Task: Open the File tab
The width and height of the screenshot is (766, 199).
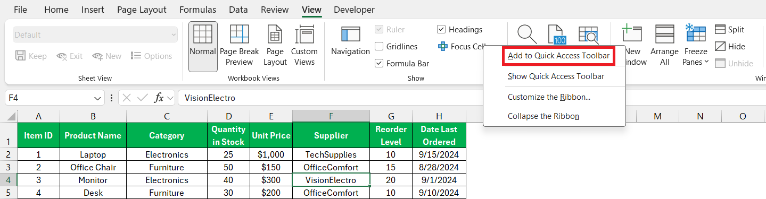Action: tap(21, 10)
